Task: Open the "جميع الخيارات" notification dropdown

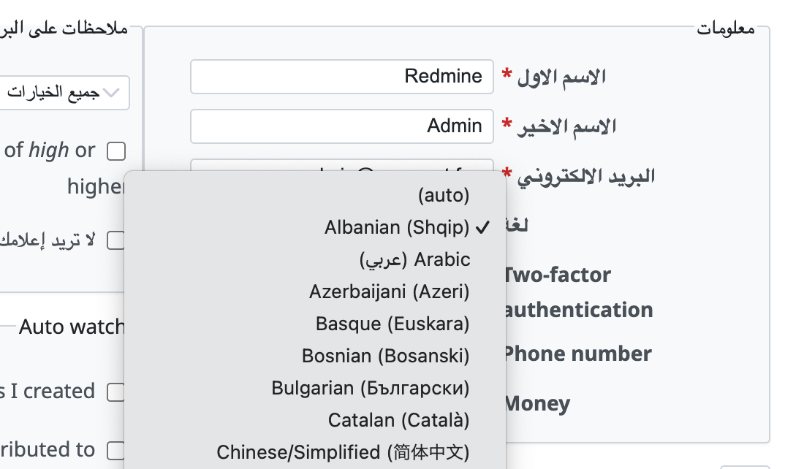Action: 64,93
